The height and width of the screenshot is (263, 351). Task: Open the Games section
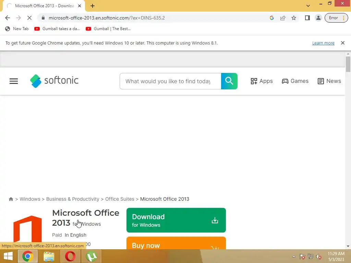point(295,81)
